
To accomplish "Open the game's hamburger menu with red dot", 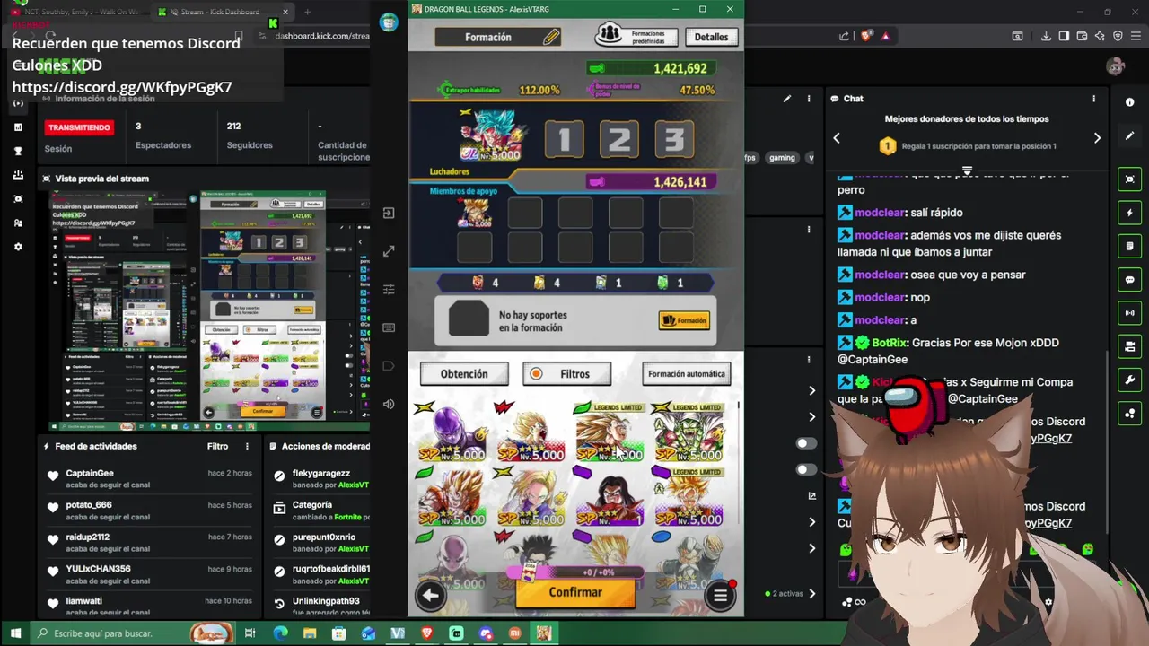I will click(720, 594).
